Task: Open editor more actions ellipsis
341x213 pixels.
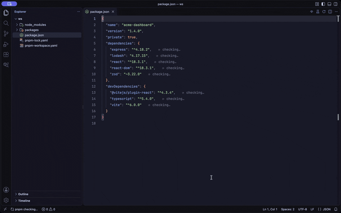Action: click(336, 12)
